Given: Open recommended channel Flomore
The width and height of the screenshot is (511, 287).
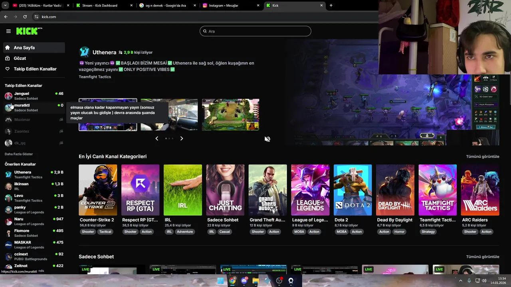Looking at the screenshot, I should tap(34, 233).
